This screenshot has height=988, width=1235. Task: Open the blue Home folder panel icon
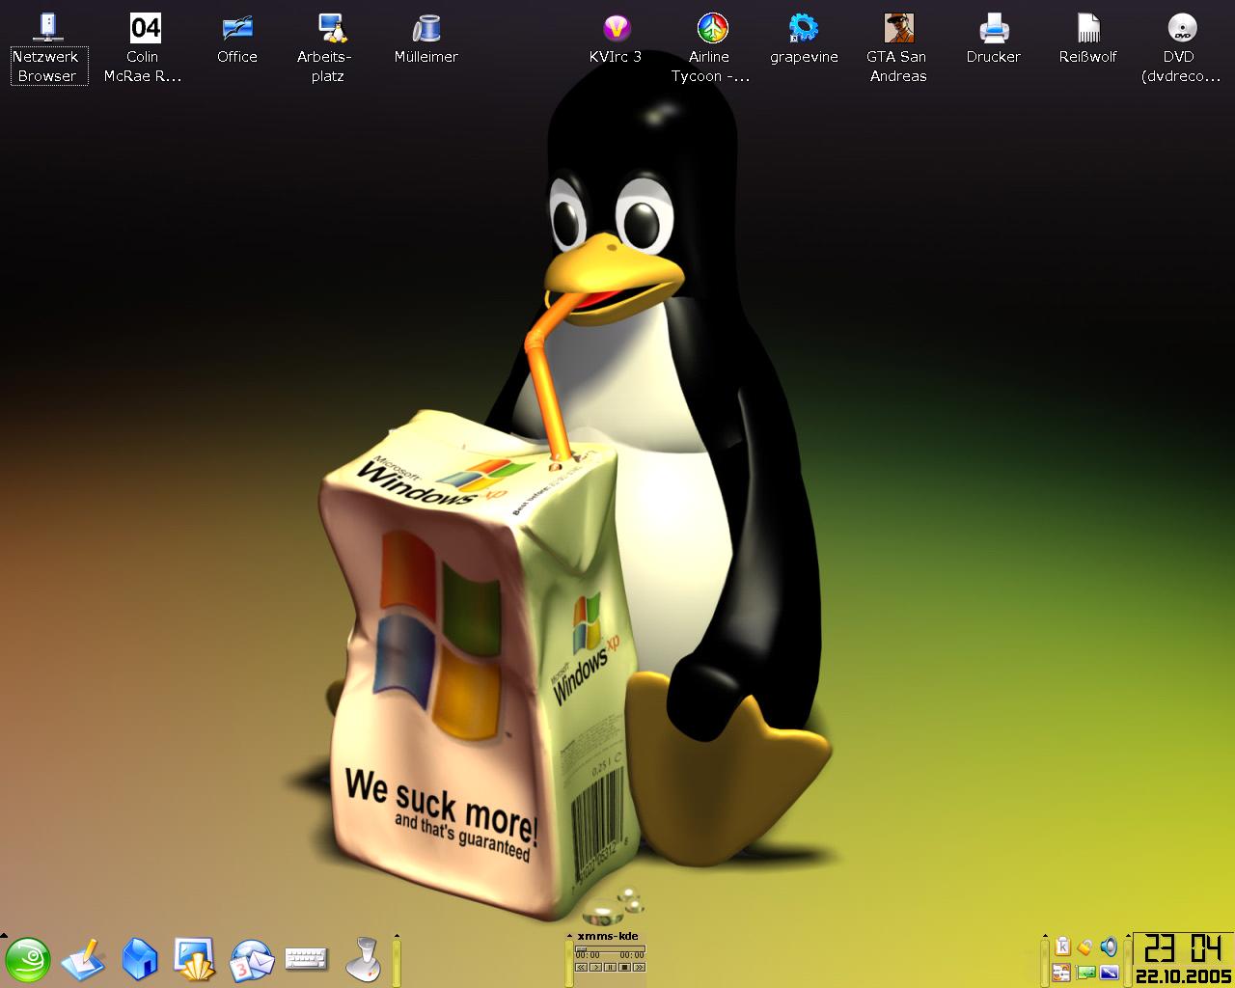point(140,960)
